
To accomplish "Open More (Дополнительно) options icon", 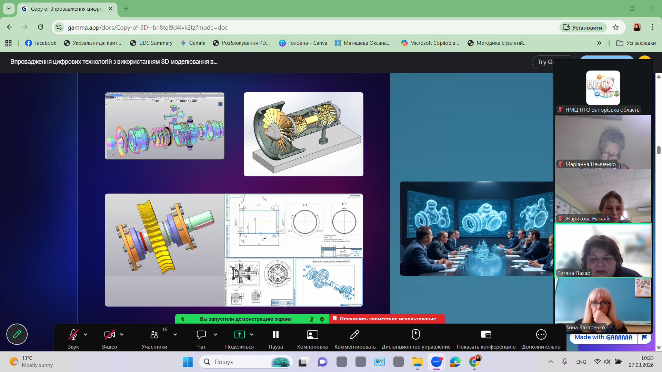I will point(541,334).
